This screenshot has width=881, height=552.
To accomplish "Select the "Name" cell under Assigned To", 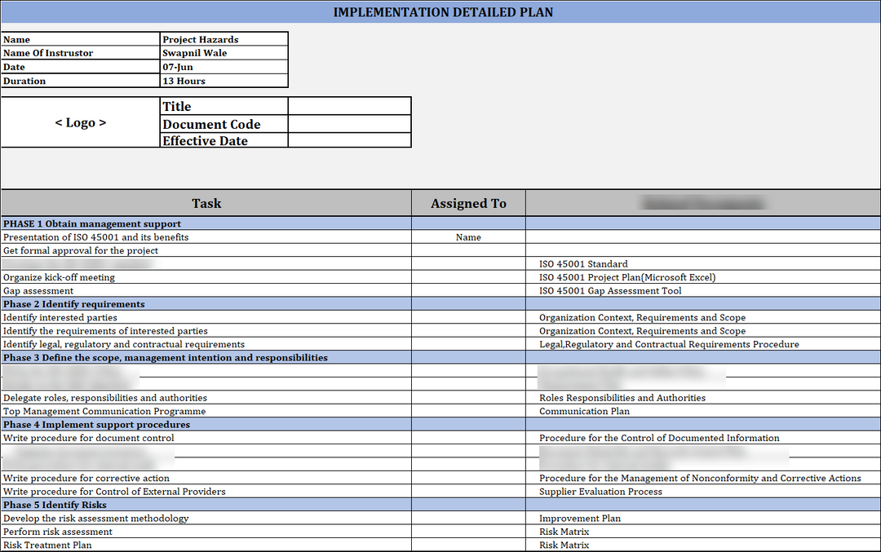I will point(468,237).
